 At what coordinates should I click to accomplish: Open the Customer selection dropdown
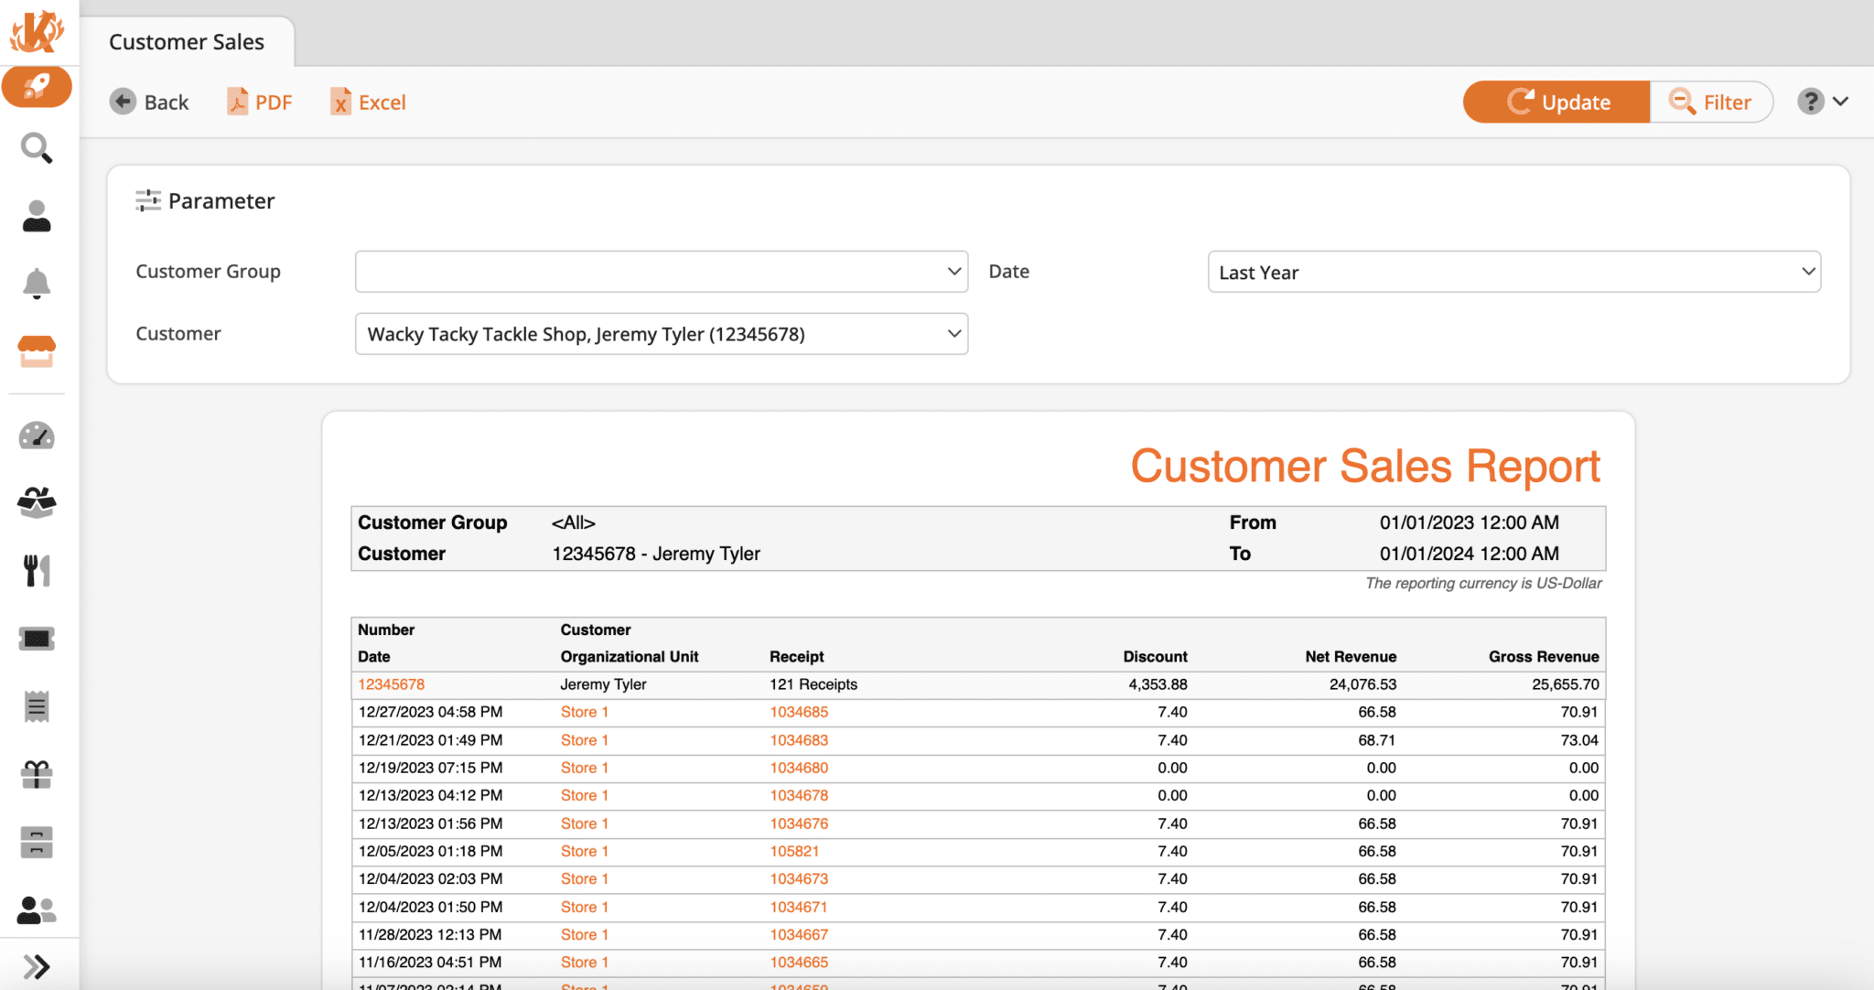point(661,333)
